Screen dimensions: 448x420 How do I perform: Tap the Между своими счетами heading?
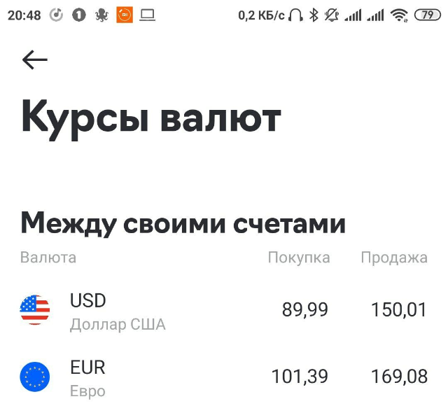(x=183, y=224)
